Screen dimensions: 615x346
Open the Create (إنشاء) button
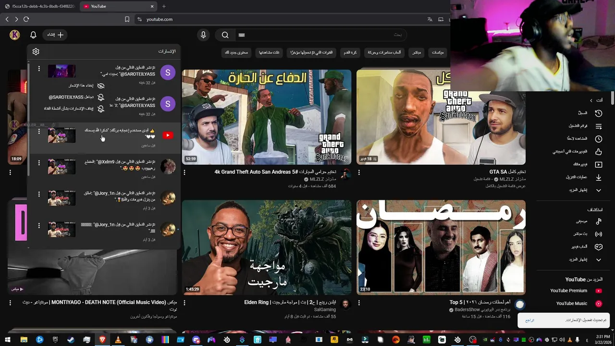click(x=55, y=35)
